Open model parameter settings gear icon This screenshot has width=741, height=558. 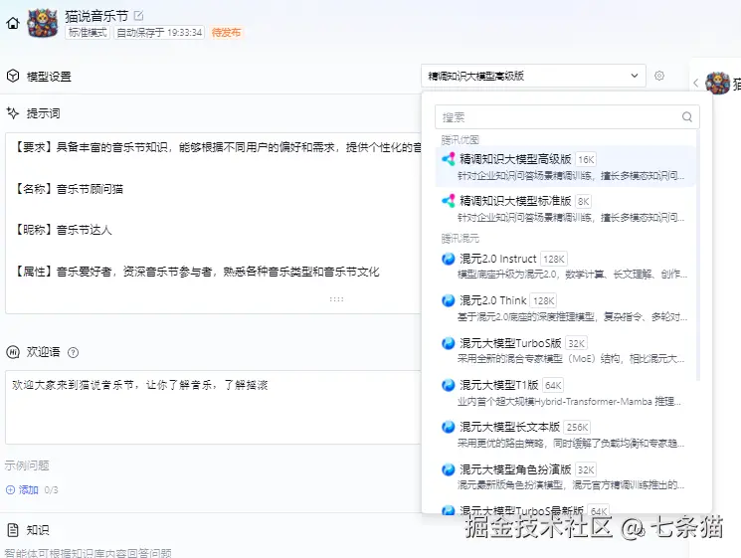pyautogui.click(x=659, y=76)
